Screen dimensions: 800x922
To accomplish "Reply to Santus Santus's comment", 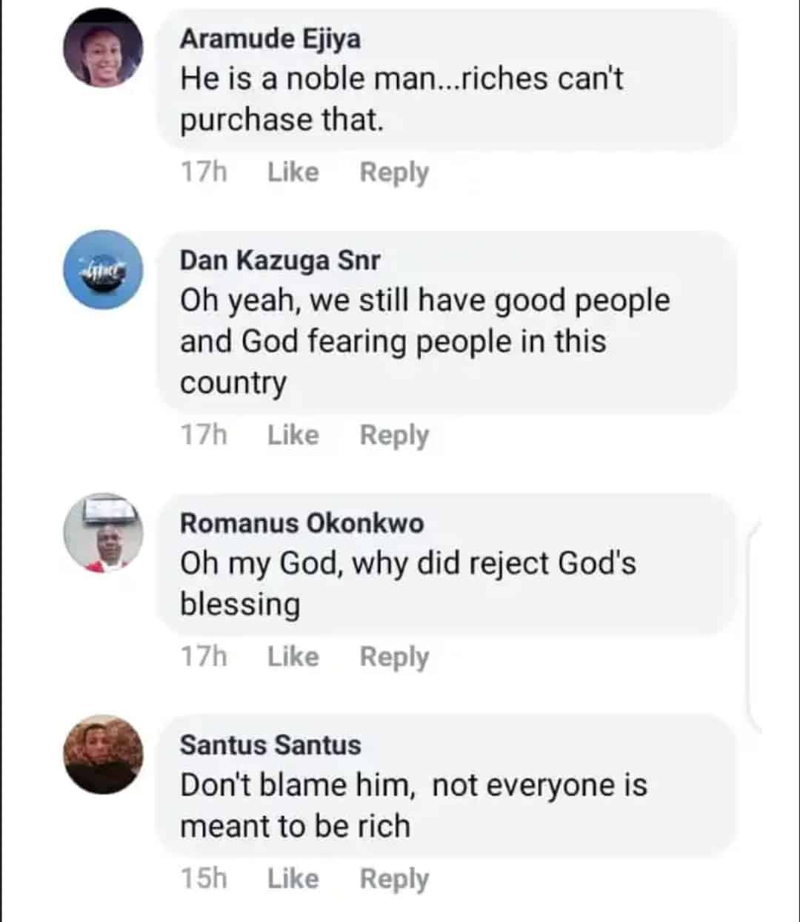I will tap(394, 878).
